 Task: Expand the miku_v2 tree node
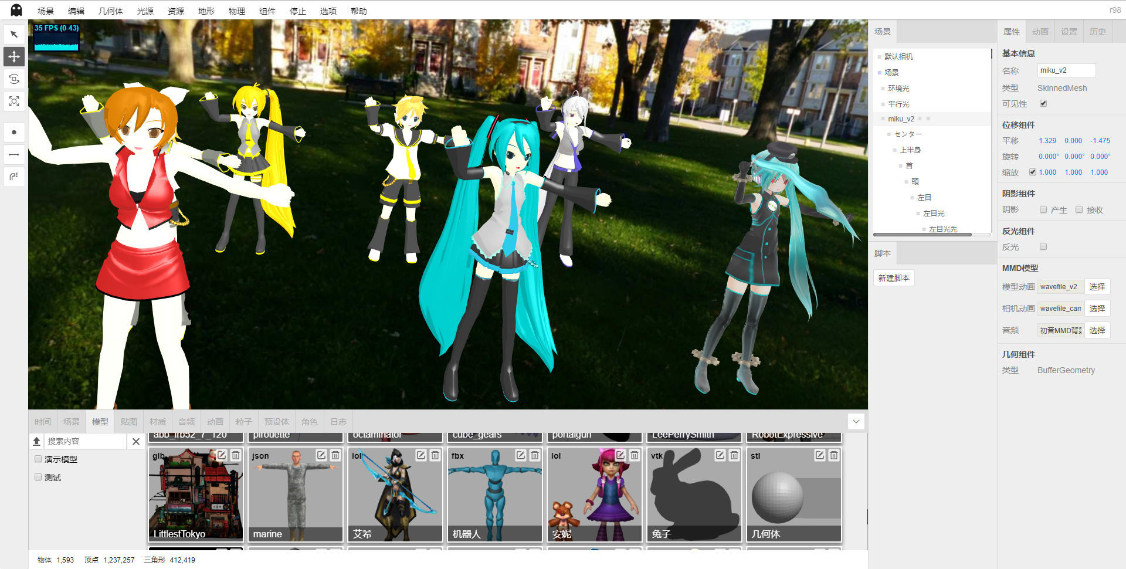[x=882, y=118]
